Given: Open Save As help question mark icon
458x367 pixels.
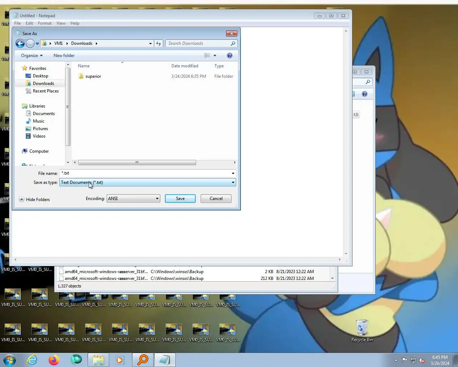Looking at the screenshot, I should click(x=230, y=56).
